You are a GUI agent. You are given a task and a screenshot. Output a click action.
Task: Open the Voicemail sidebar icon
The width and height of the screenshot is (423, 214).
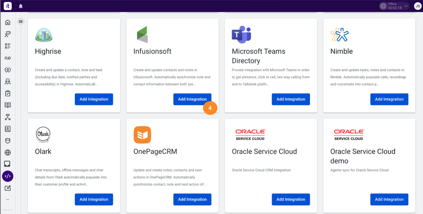pyautogui.click(x=8, y=58)
